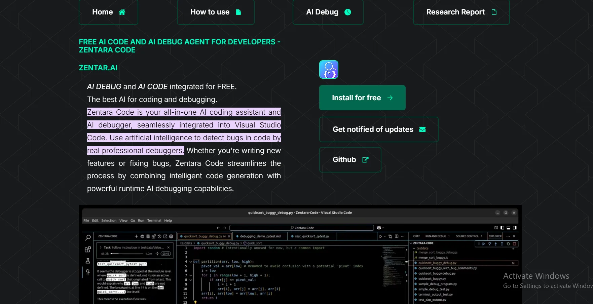Click the Search icon in activity bar
Screen dimensions: 593x304
pos(88,238)
